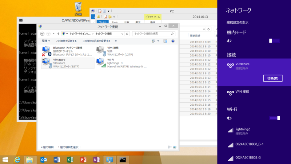This screenshot has height=164, width=291.
Task: Expand the address bar history dropdown
Action: [x=122, y=34]
